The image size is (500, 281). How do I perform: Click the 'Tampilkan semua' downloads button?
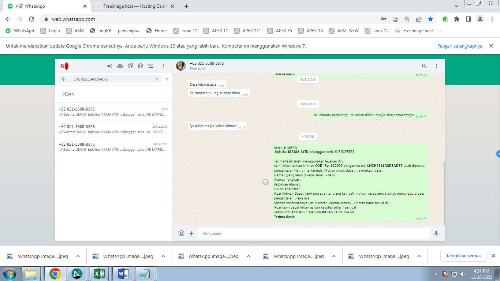pyautogui.click(x=463, y=256)
